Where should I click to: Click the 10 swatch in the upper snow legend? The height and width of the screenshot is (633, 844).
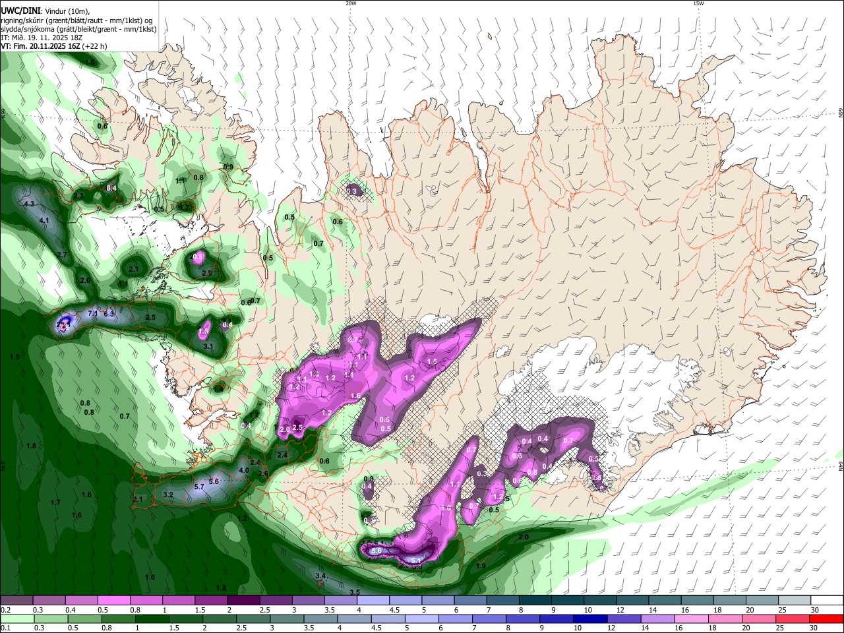(600, 600)
